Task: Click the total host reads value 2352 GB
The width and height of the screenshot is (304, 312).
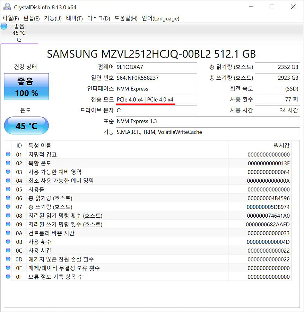Action: pos(277,67)
